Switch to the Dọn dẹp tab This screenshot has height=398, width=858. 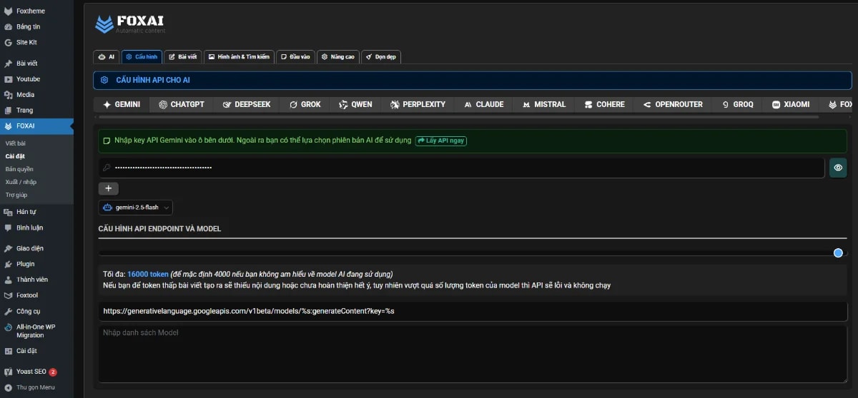(380, 56)
